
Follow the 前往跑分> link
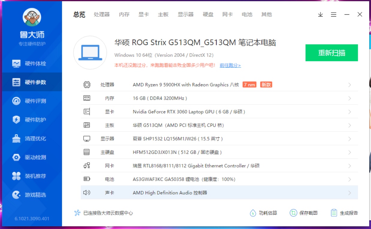pos(230,65)
